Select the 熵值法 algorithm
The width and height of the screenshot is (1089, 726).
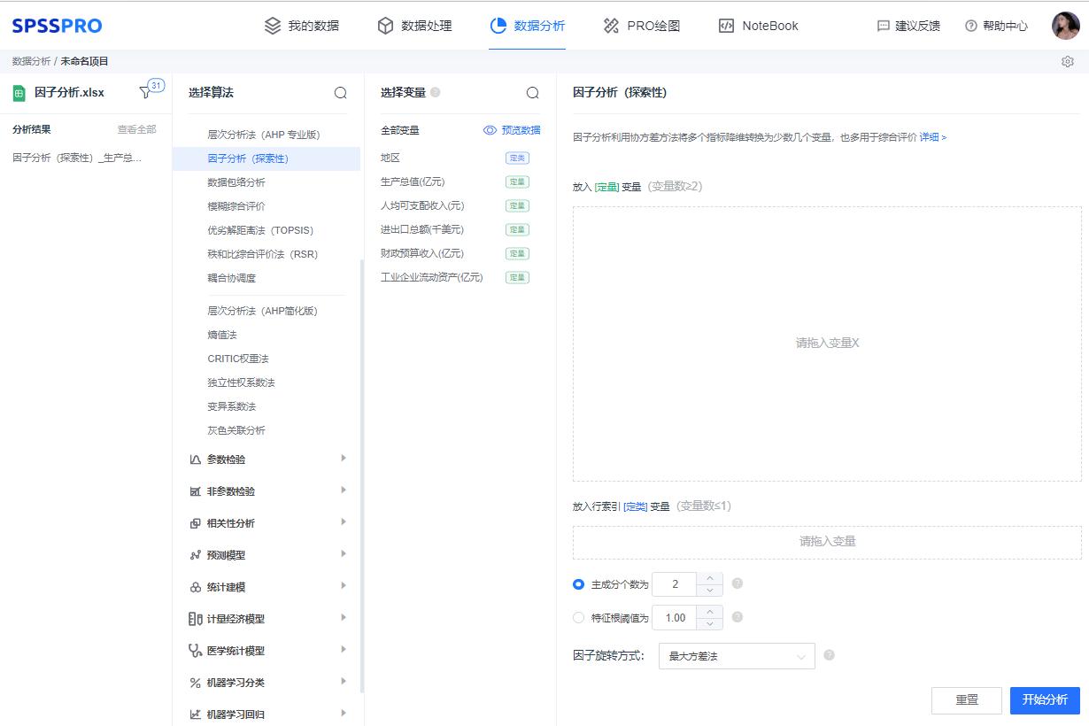pos(222,335)
